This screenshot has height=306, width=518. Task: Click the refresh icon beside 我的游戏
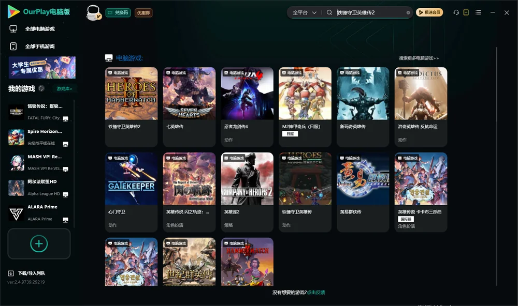(41, 88)
